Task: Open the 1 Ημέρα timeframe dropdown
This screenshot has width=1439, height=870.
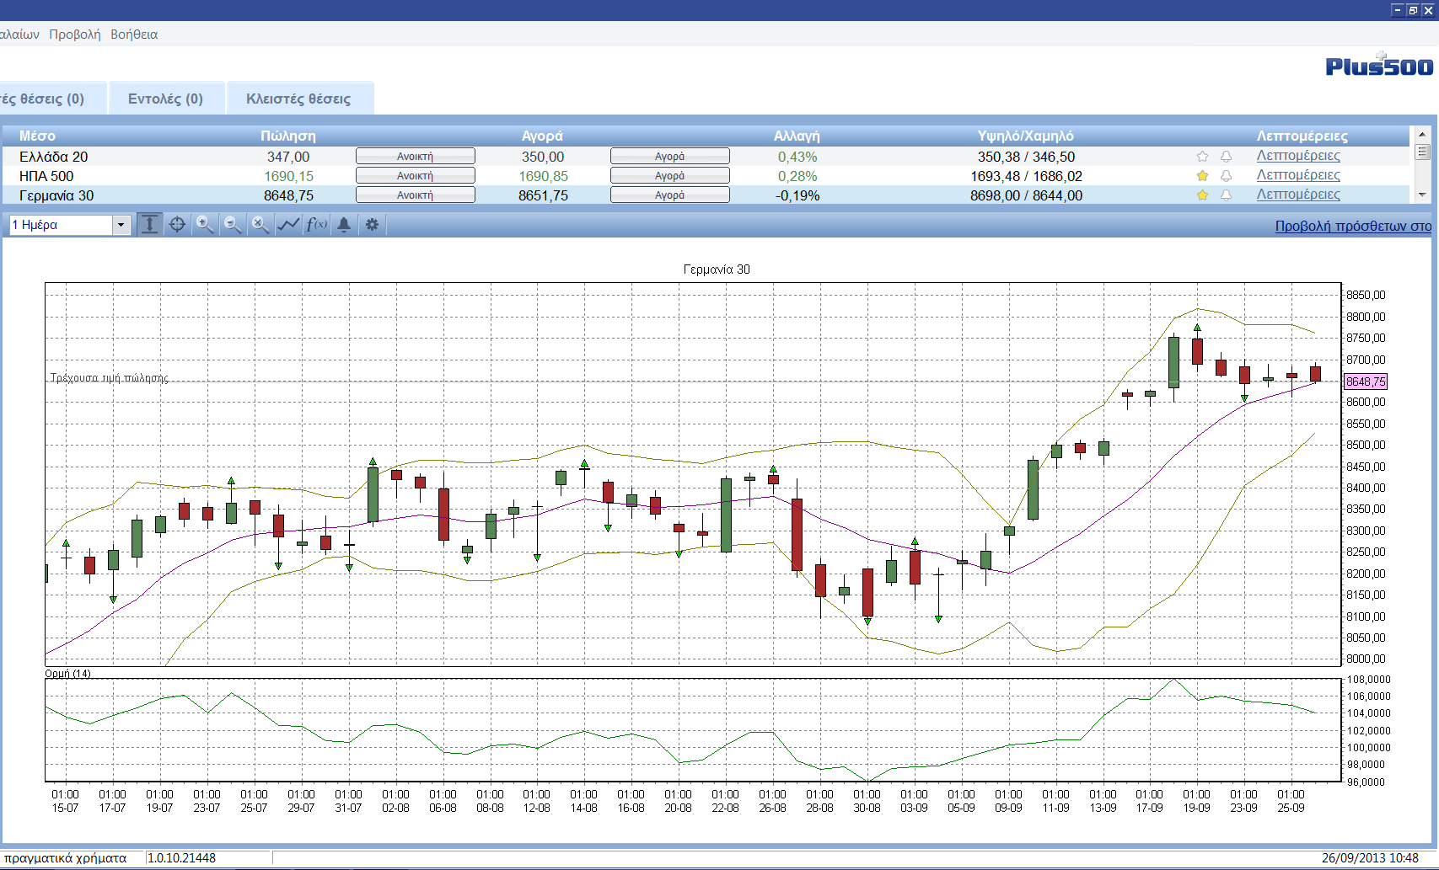Action: [121, 225]
